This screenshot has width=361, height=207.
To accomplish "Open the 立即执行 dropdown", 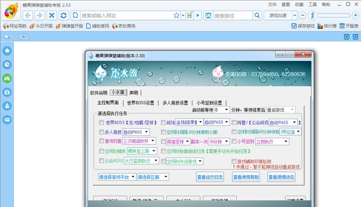I will pyautogui.click(x=272, y=141).
